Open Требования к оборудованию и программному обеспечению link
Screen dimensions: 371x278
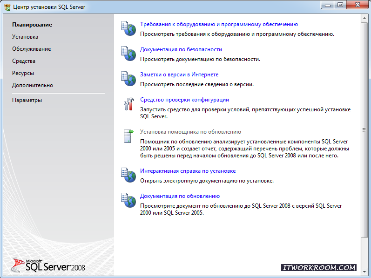tap(219, 24)
